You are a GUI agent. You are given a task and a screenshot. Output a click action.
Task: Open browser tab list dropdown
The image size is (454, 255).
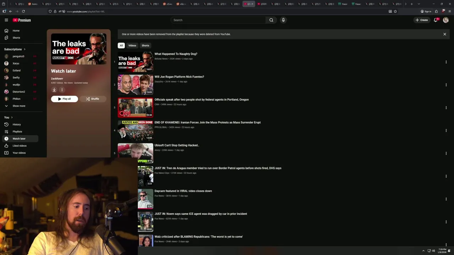click(419, 4)
